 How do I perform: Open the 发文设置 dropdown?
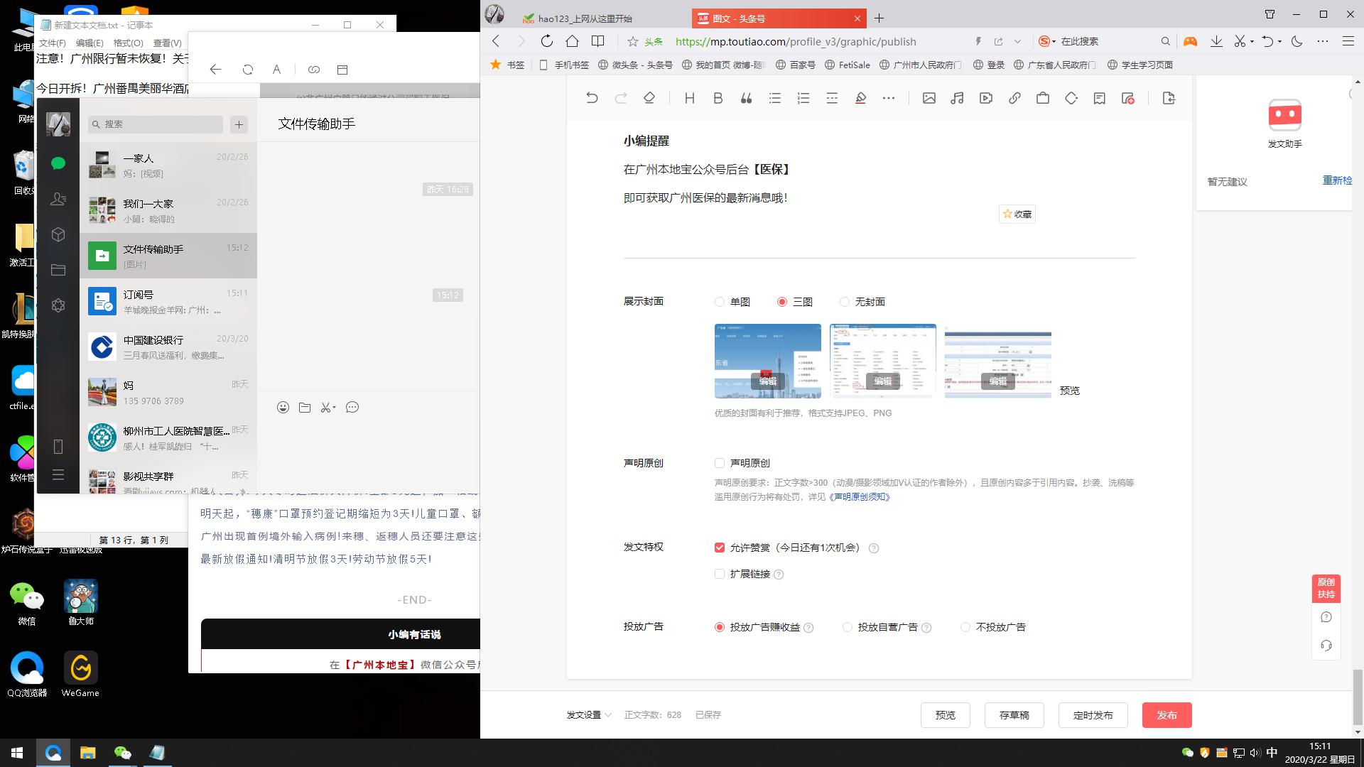point(588,715)
